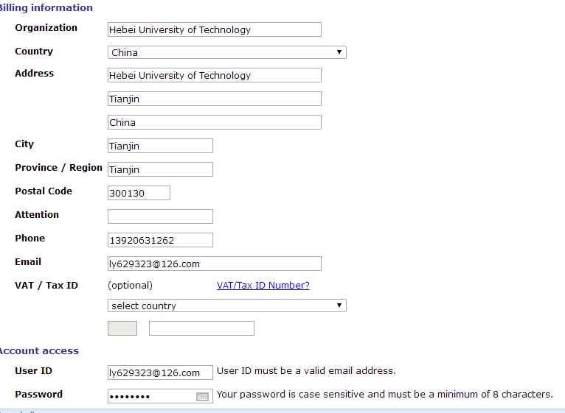Click into the City field
565x413 pixels.
160,146
